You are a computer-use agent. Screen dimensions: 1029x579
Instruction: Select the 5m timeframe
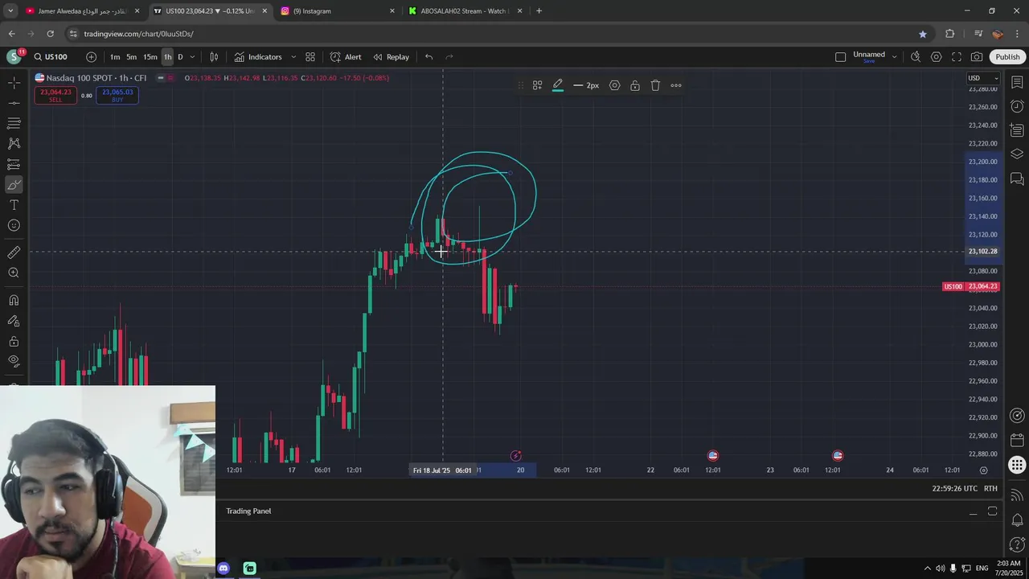click(131, 57)
